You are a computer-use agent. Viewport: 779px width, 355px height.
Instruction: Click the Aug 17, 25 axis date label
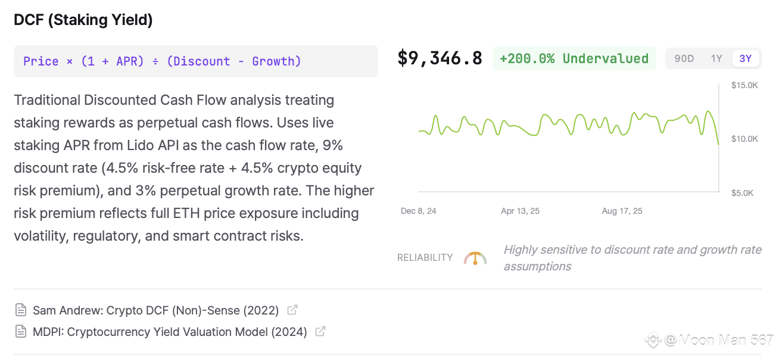(622, 211)
